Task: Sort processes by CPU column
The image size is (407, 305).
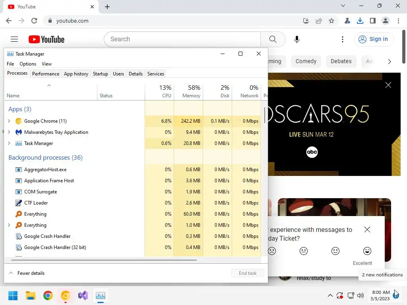Action: (x=159, y=92)
